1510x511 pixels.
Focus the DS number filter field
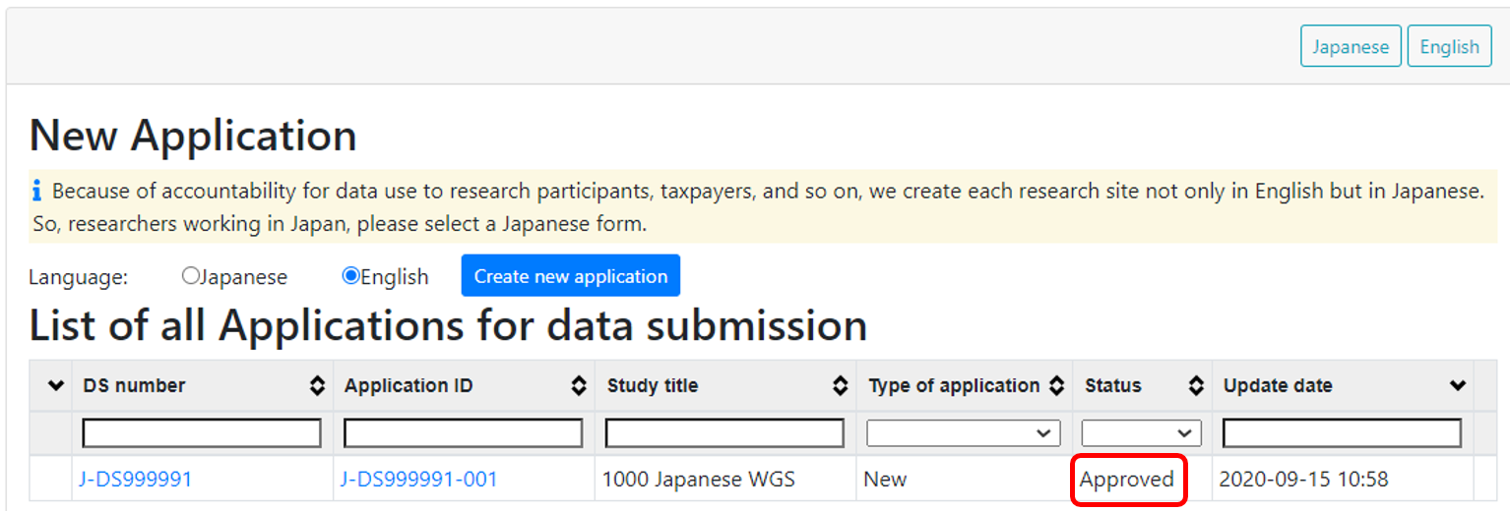[202, 433]
